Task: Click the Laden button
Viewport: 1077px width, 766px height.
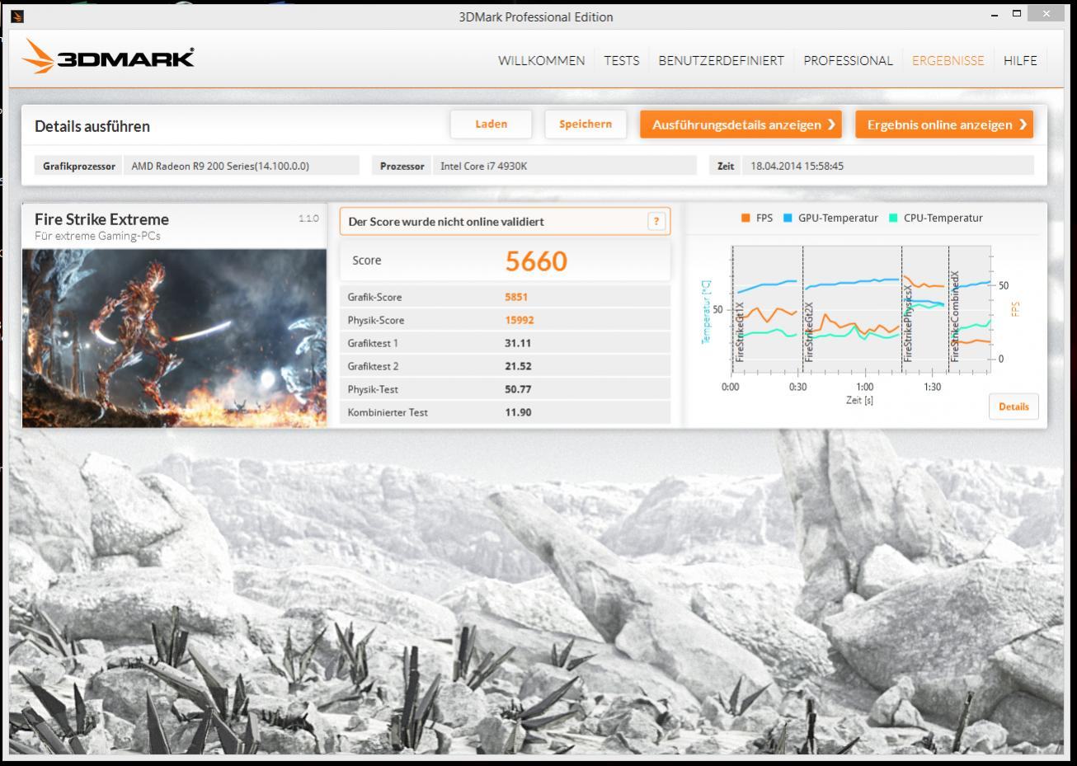Action: click(491, 125)
